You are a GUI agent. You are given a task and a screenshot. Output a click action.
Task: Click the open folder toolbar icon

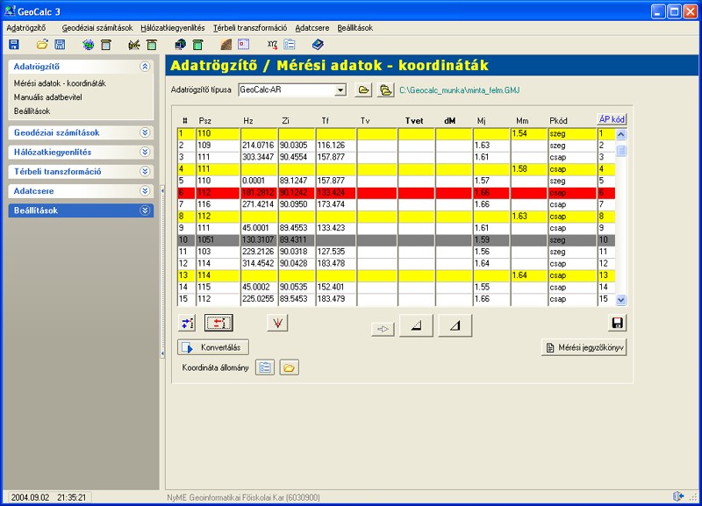pyautogui.click(x=42, y=45)
